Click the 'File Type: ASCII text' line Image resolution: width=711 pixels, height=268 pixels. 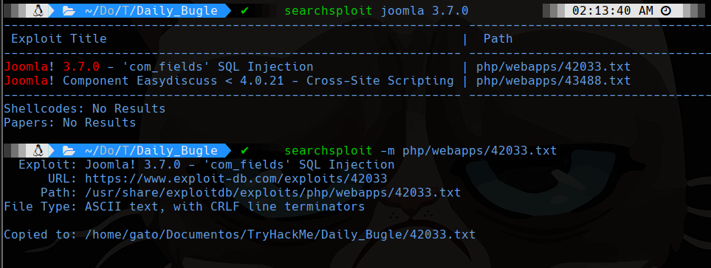click(x=185, y=207)
